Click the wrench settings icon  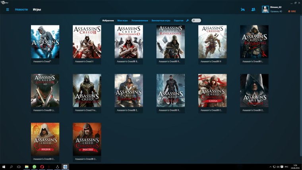(x=188, y=20)
